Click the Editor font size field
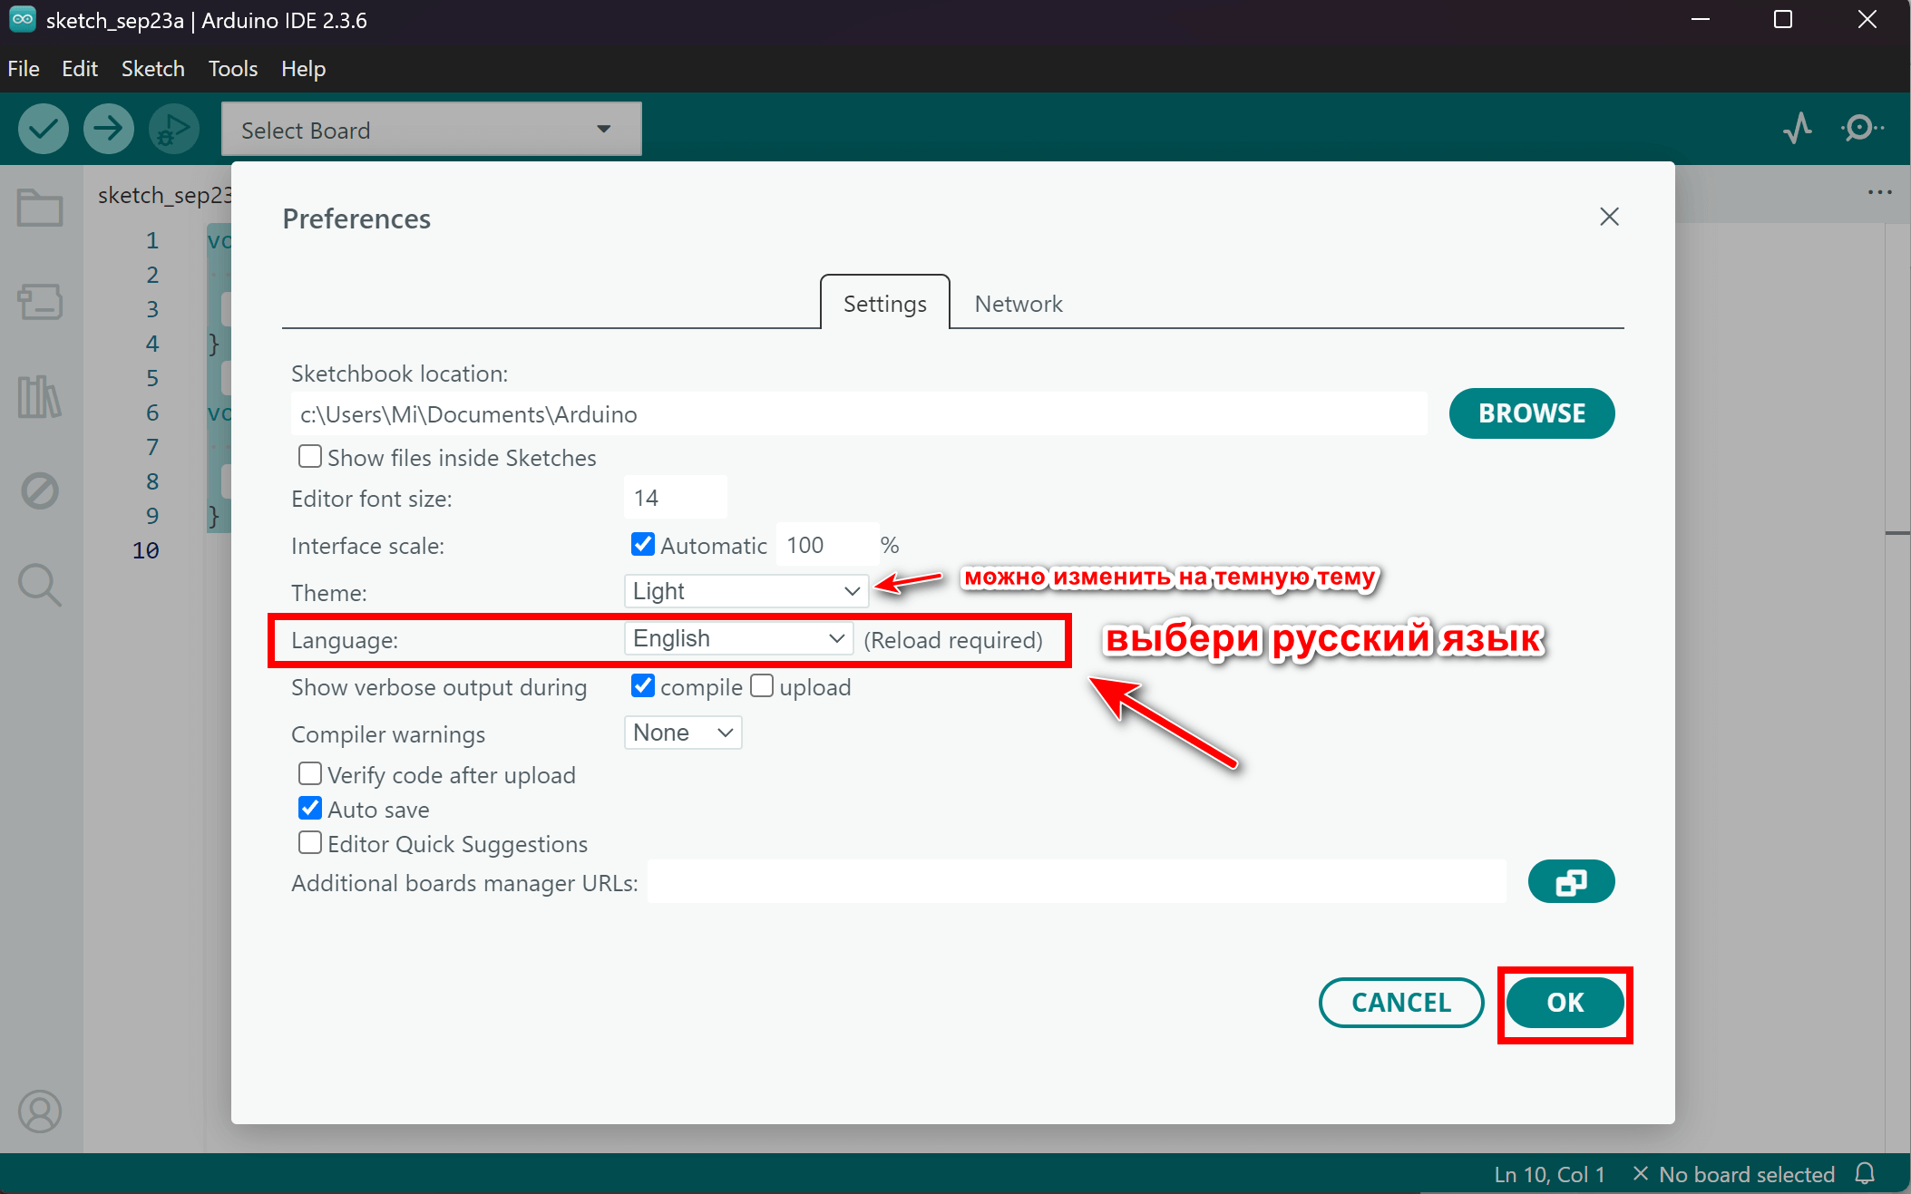Viewport: 1911px width, 1194px height. click(x=675, y=498)
